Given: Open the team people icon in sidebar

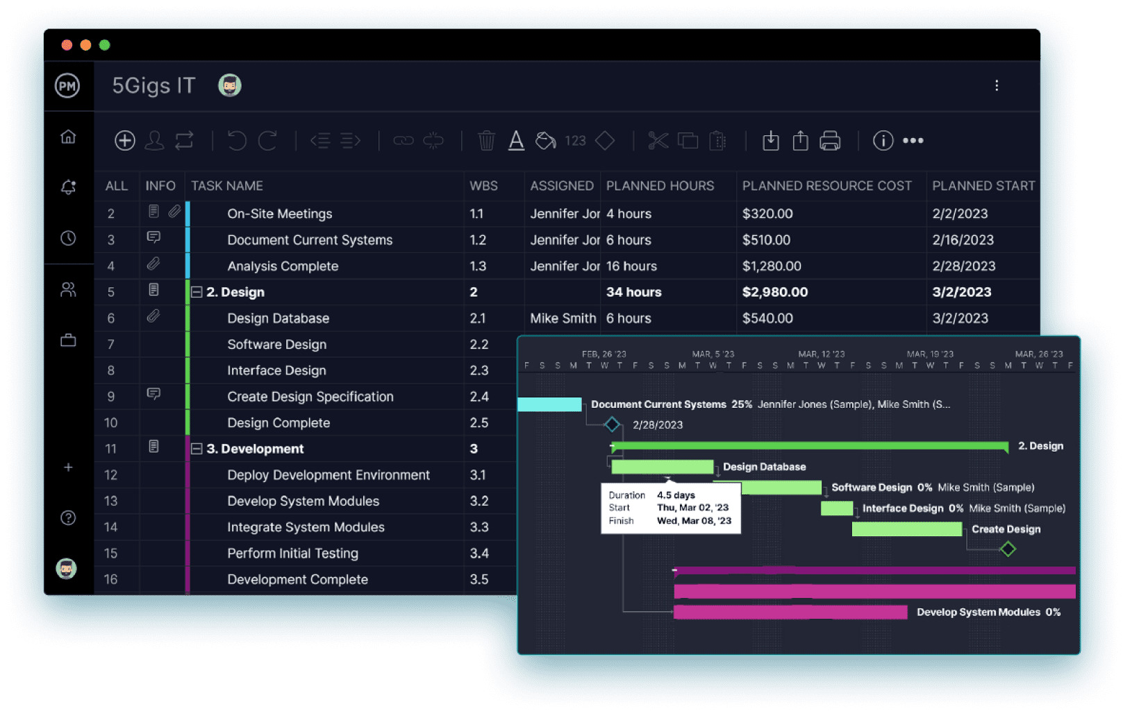Looking at the screenshot, I should pos(68,289).
